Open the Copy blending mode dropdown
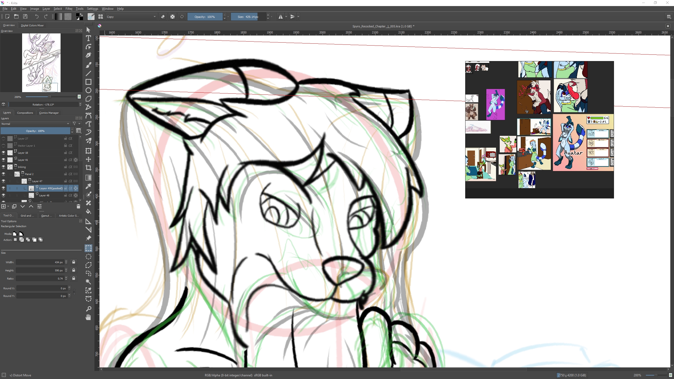The image size is (674, 379). coord(131,17)
